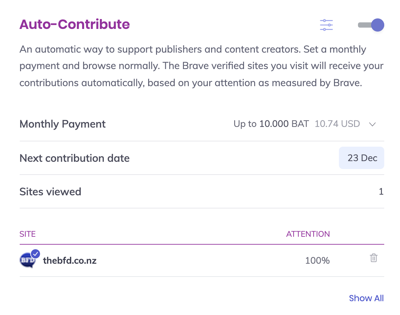Sort by the ATTENTION column header
The width and height of the screenshot is (400, 315).
pyautogui.click(x=308, y=234)
